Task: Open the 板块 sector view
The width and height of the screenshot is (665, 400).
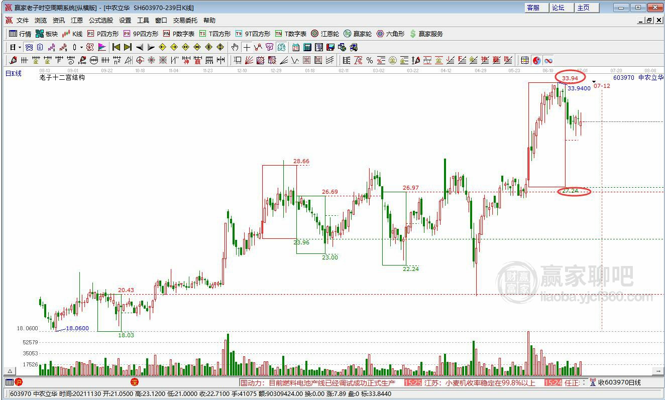Action: (47, 34)
